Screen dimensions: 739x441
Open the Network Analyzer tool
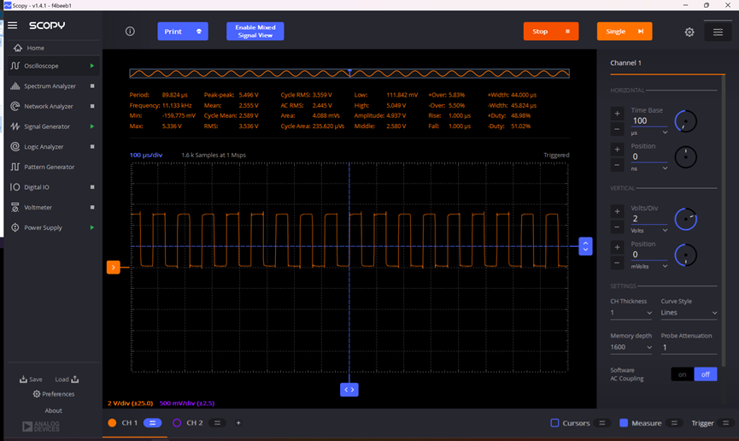tap(47, 106)
